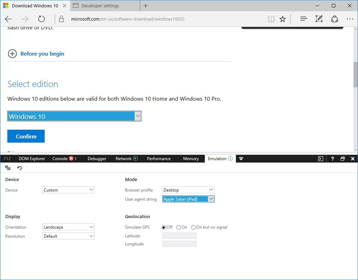Click the Latitude input field
Viewport: 358px width, 280px height.
(x=179, y=236)
